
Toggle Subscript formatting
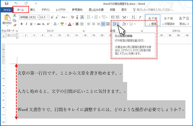44,24
